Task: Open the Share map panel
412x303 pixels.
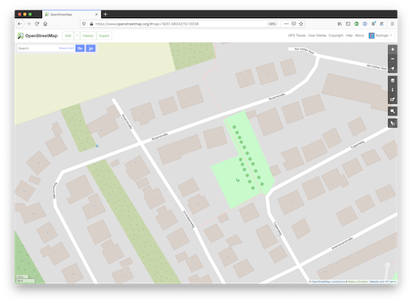Action: [x=392, y=99]
